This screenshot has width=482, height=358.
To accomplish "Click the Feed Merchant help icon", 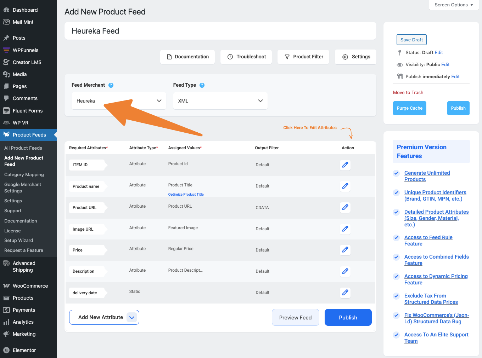I will (x=111, y=85).
